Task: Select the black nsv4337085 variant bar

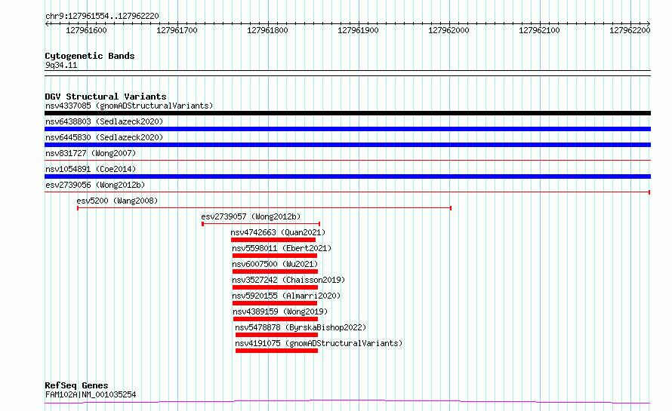Action: point(347,113)
